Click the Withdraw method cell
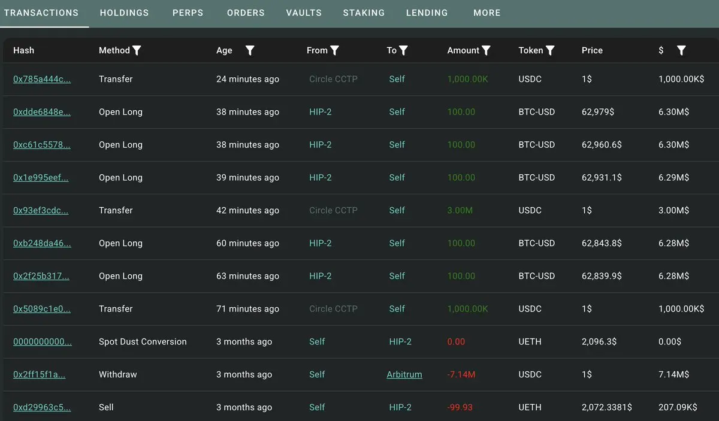The image size is (719, 421). click(x=118, y=375)
